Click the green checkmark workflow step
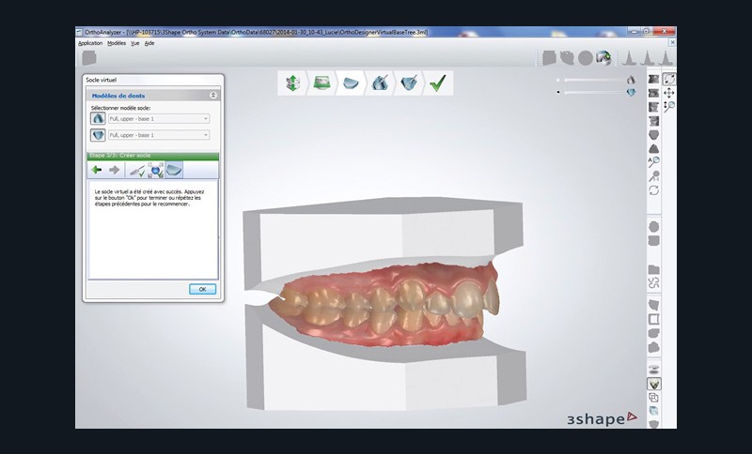The height and width of the screenshot is (454, 752). (437, 83)
